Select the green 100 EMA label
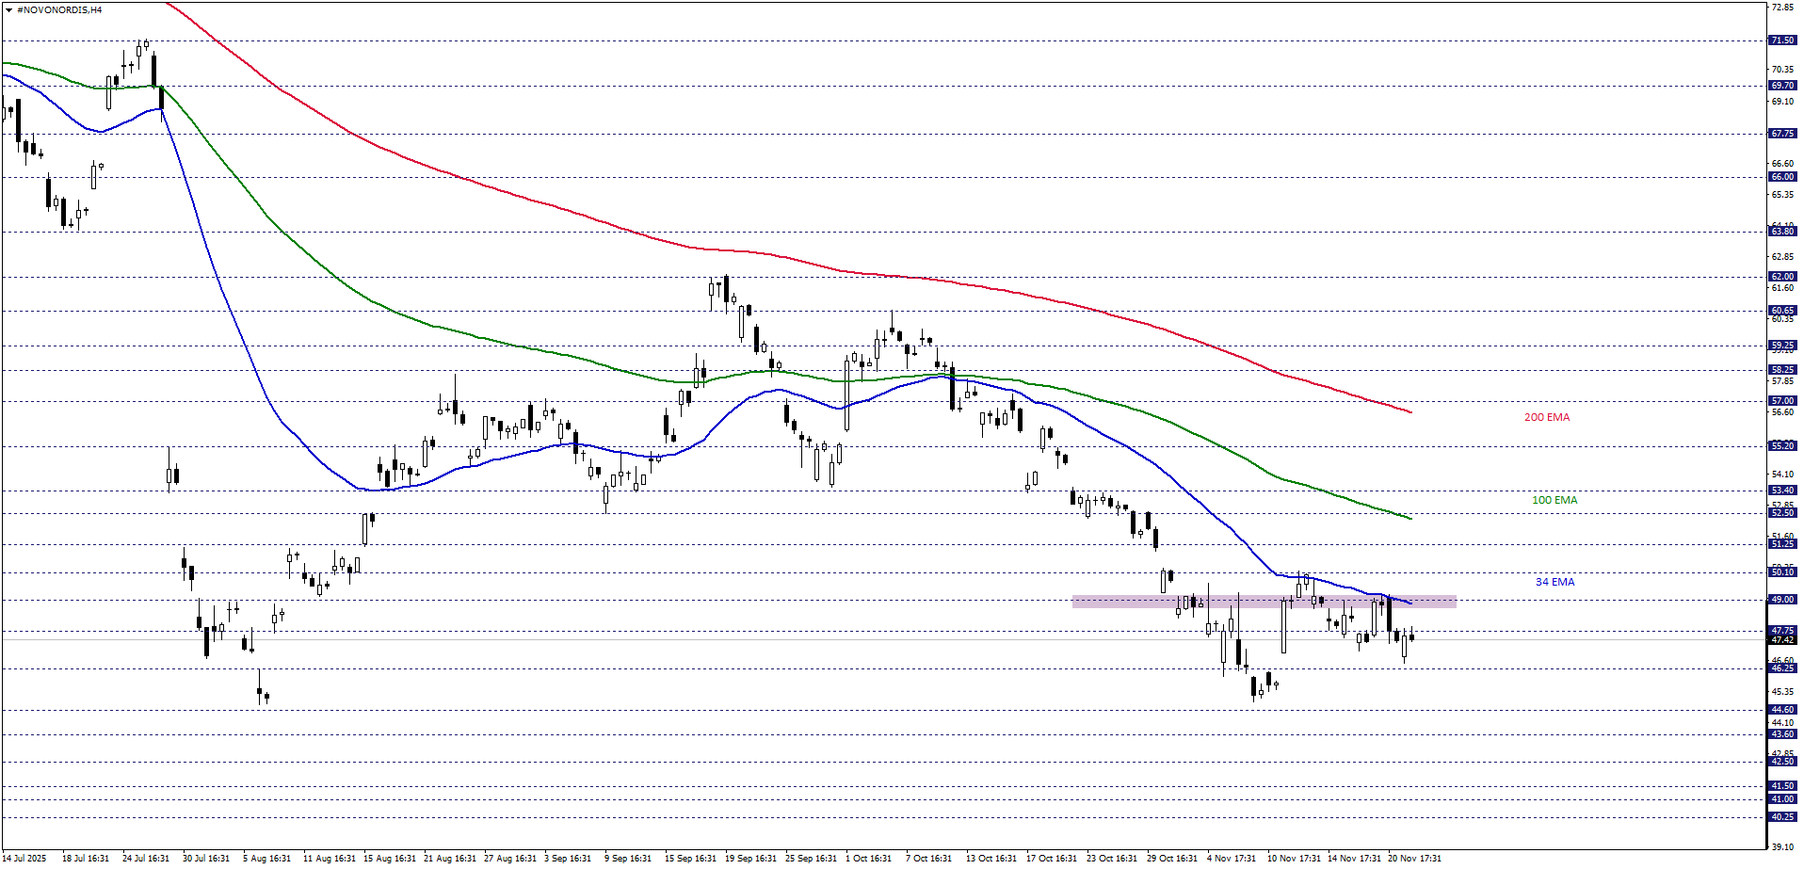Screen dimensions: 1804x869 (x=1554, y=500)
